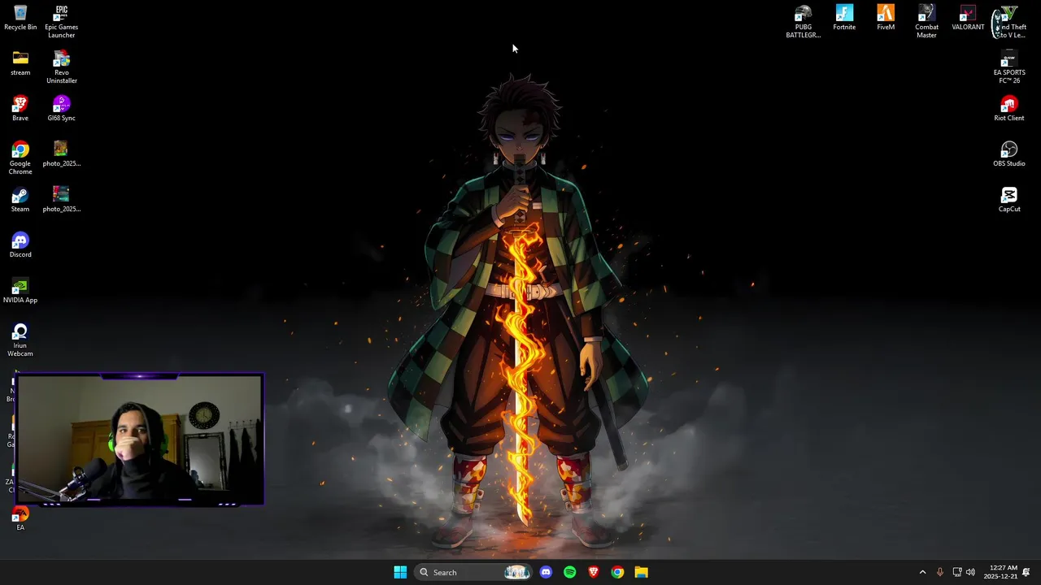The image size is (1041, 585).
Task: Click the microphone tray icon
Action: coord(939,572)
